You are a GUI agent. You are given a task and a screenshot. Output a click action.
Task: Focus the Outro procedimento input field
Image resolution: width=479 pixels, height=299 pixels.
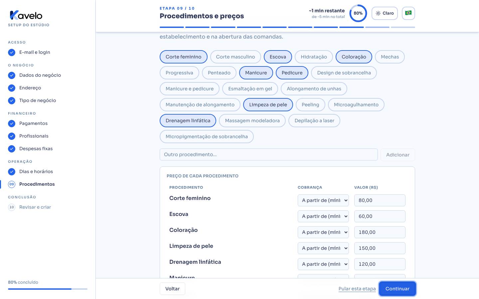point(269,154)
